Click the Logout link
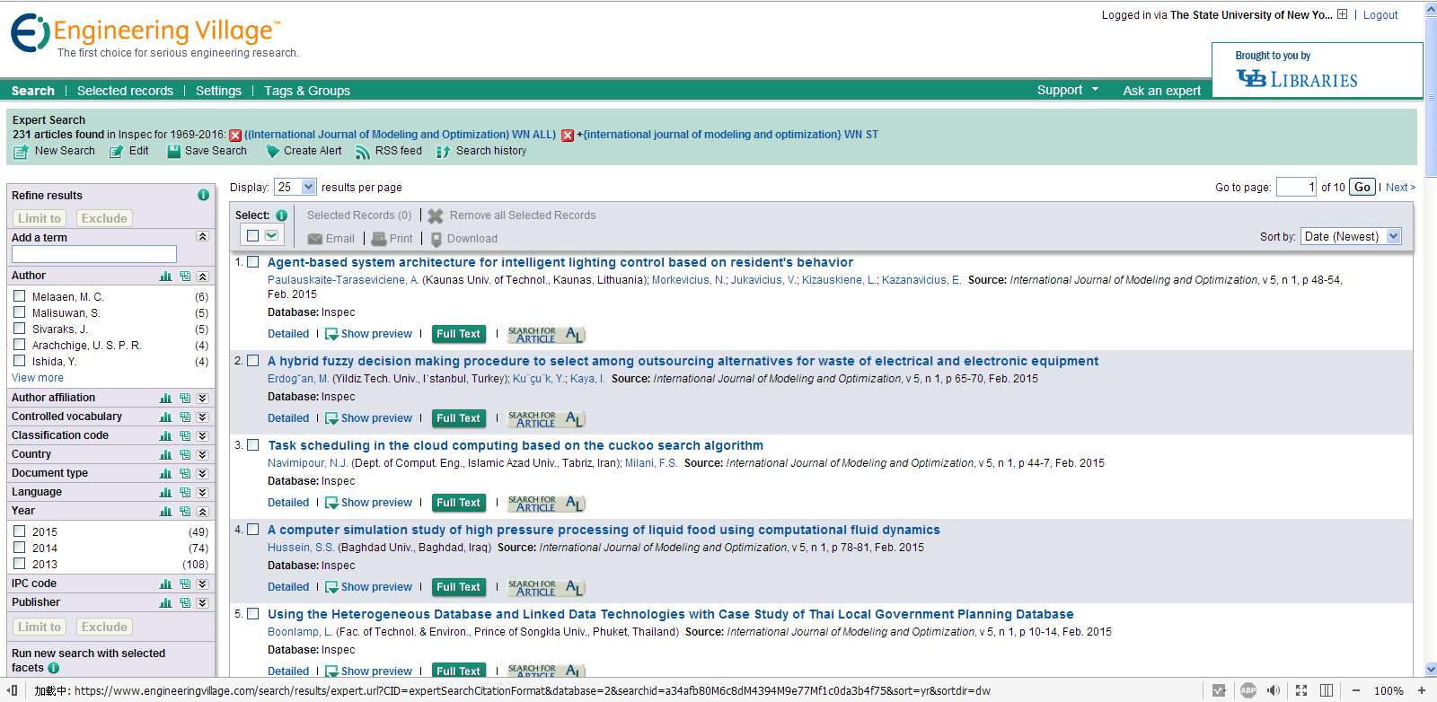The image size is (1437, 702). pyautogui.click(x=1380, y=15)
